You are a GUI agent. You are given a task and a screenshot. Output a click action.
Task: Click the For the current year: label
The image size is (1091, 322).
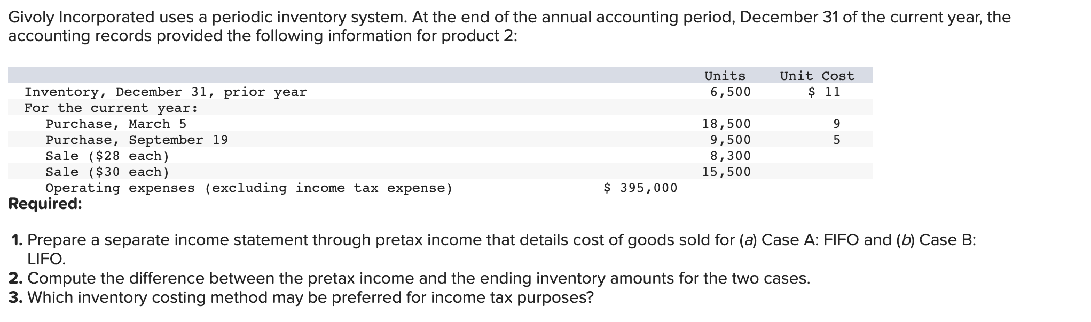(111, 108)
